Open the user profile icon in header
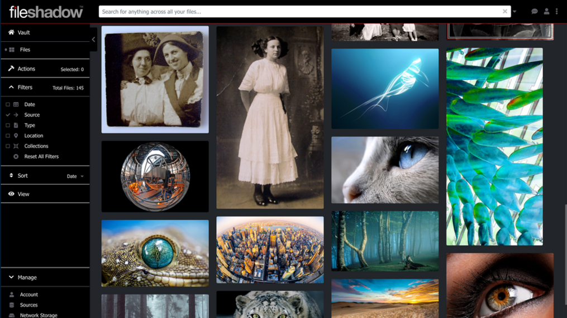Screen dimensions: 567x318 pos(546,12)
